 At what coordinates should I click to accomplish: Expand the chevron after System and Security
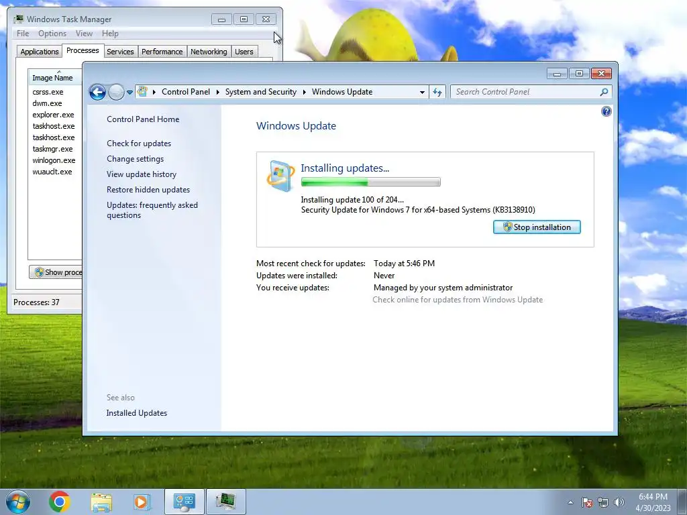pyautogui.click(x=304, y=92)
